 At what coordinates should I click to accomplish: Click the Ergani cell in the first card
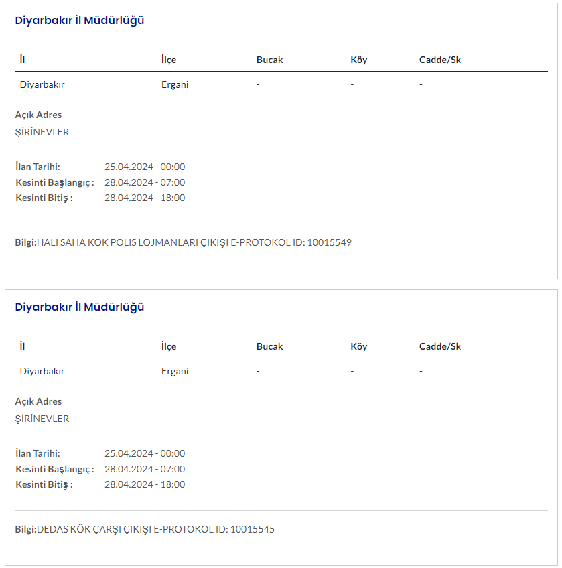coord(175,84)
